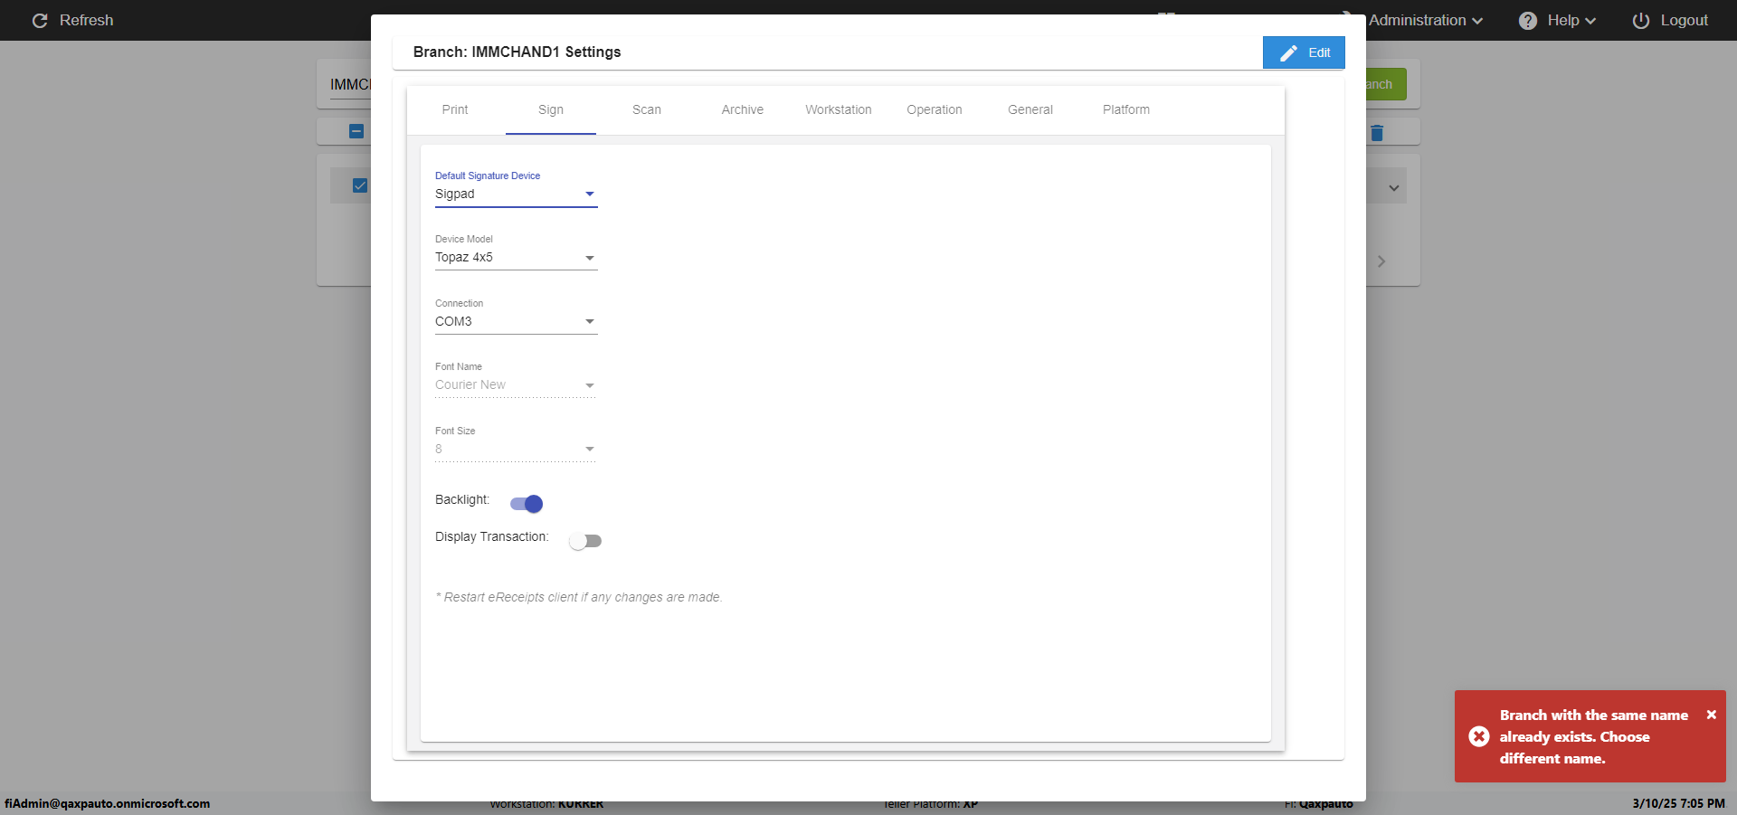Click the Logout link
This screenshot has width=1737, height=815.
1684,20
